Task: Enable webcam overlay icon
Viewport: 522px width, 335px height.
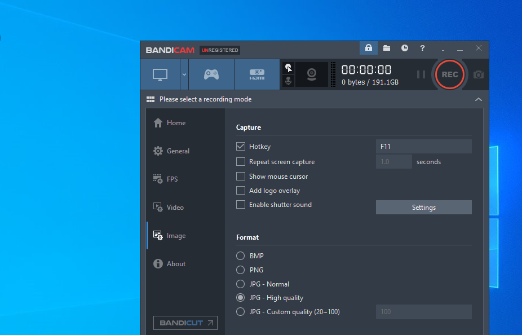Action: 312,74
